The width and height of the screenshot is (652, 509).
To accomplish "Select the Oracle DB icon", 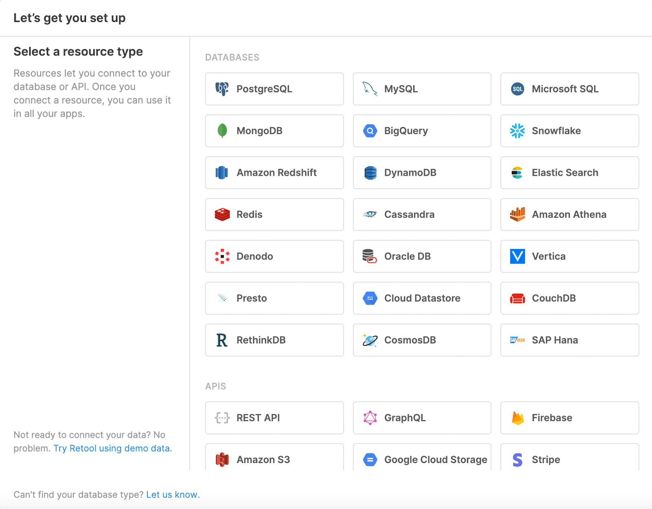I will tap(370, 256).
